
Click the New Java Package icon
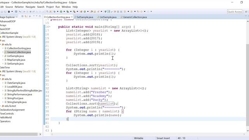point(81,11)
